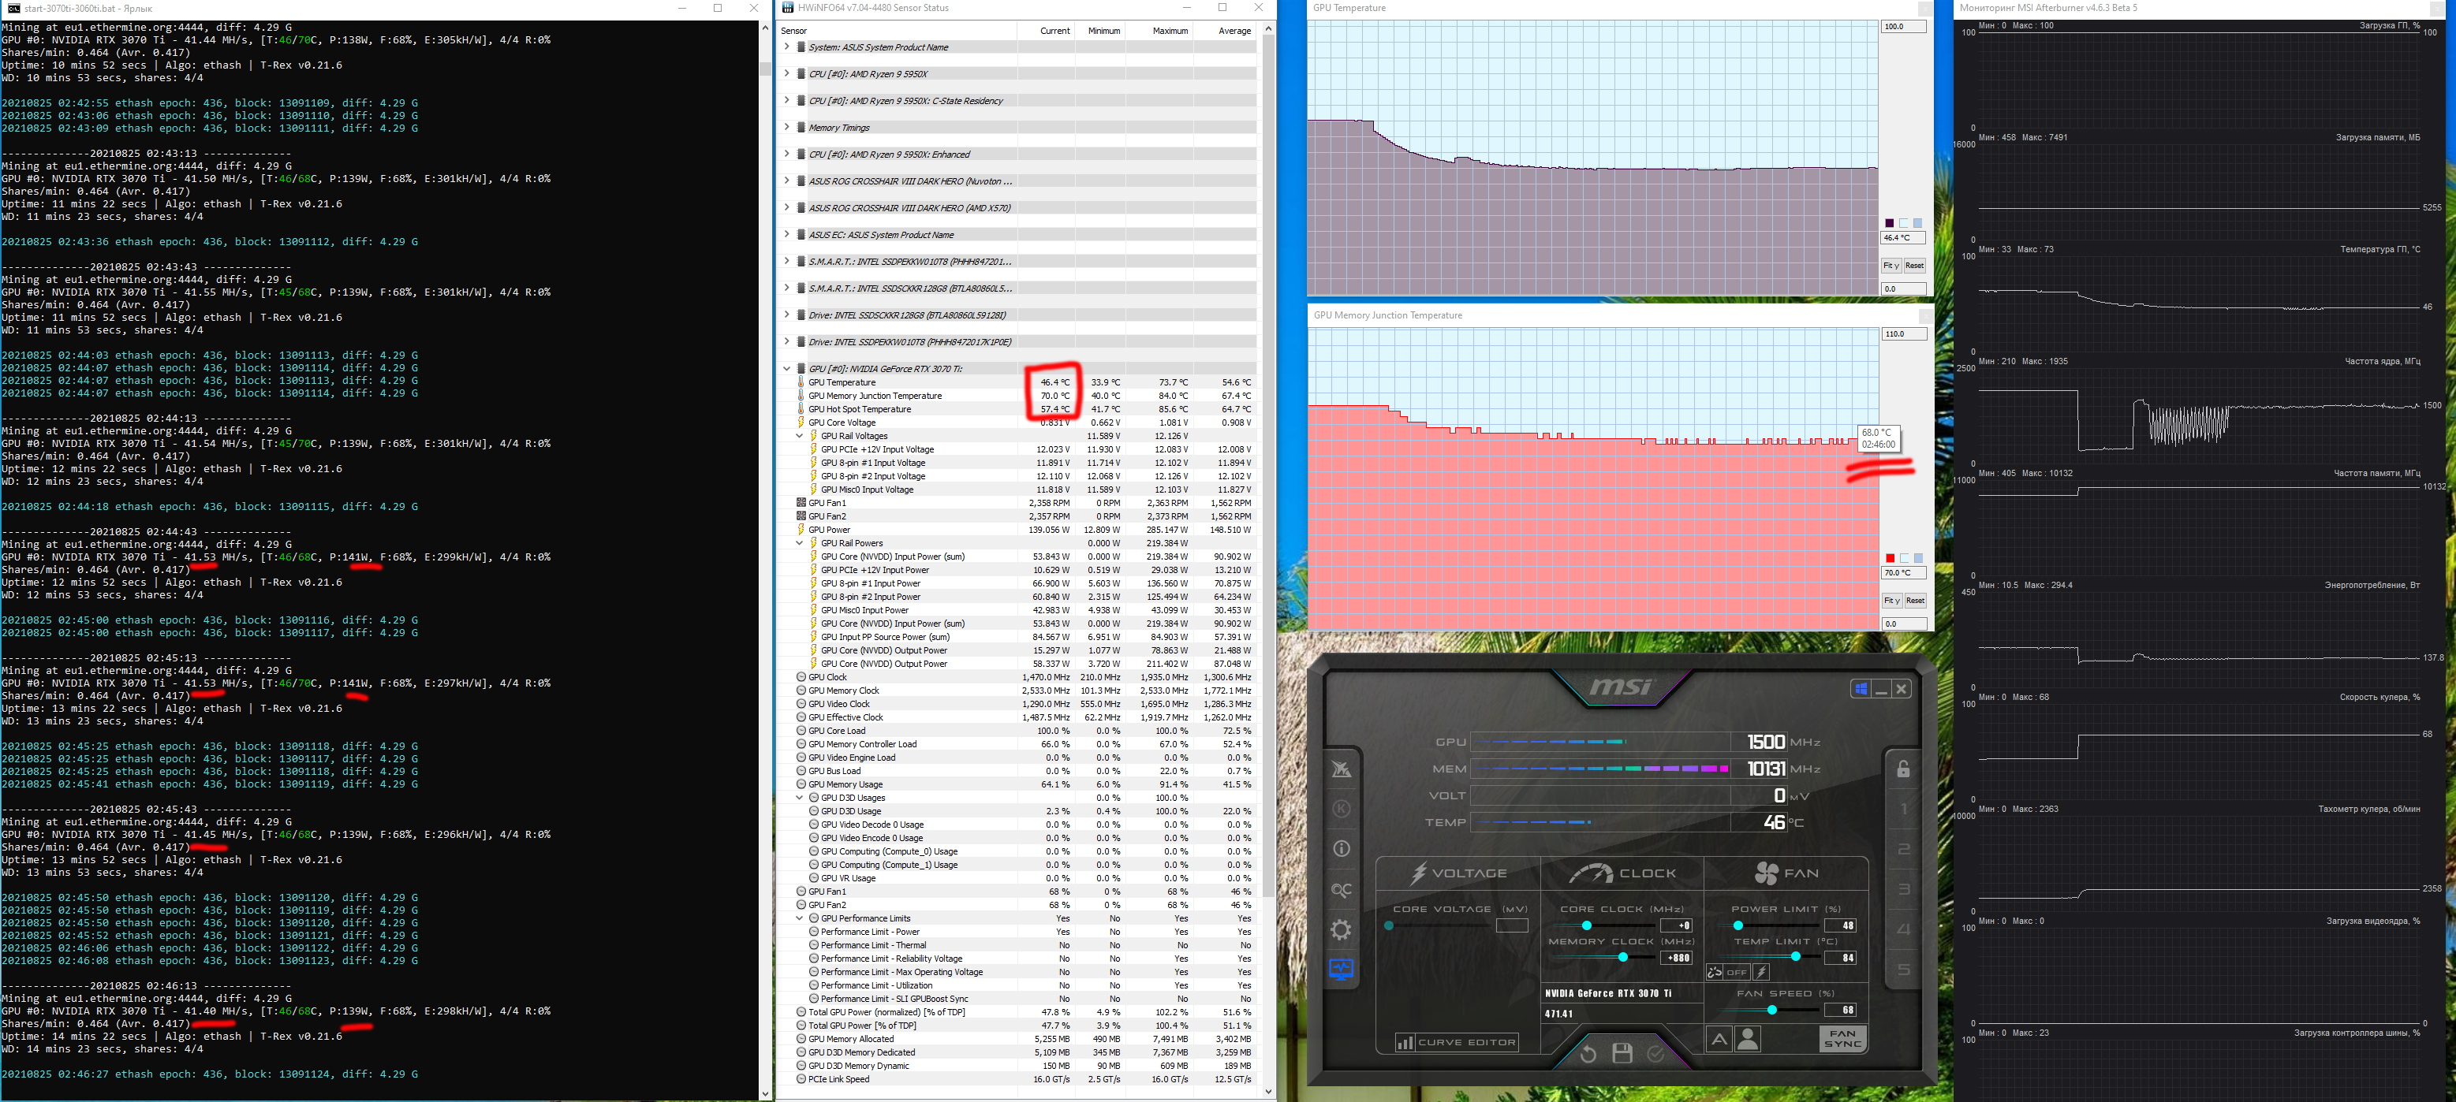Expand CPU AMD Ryzen 9 5950X sensor node
The image size is (2456, 1102).
(x=786, y=73)
